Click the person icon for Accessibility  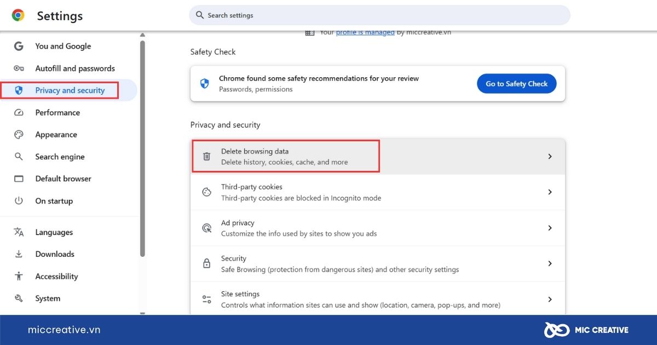19,277
